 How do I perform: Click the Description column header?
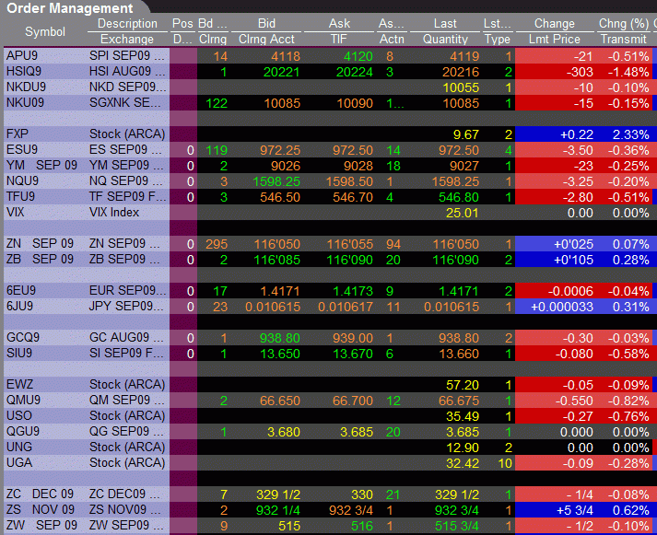coord(127,23)
